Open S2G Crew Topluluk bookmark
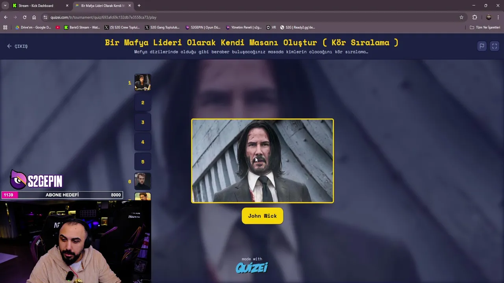Image resolution: width=504 pixels, height=283 pixels. pyautogui.click(x=122, y=28)
